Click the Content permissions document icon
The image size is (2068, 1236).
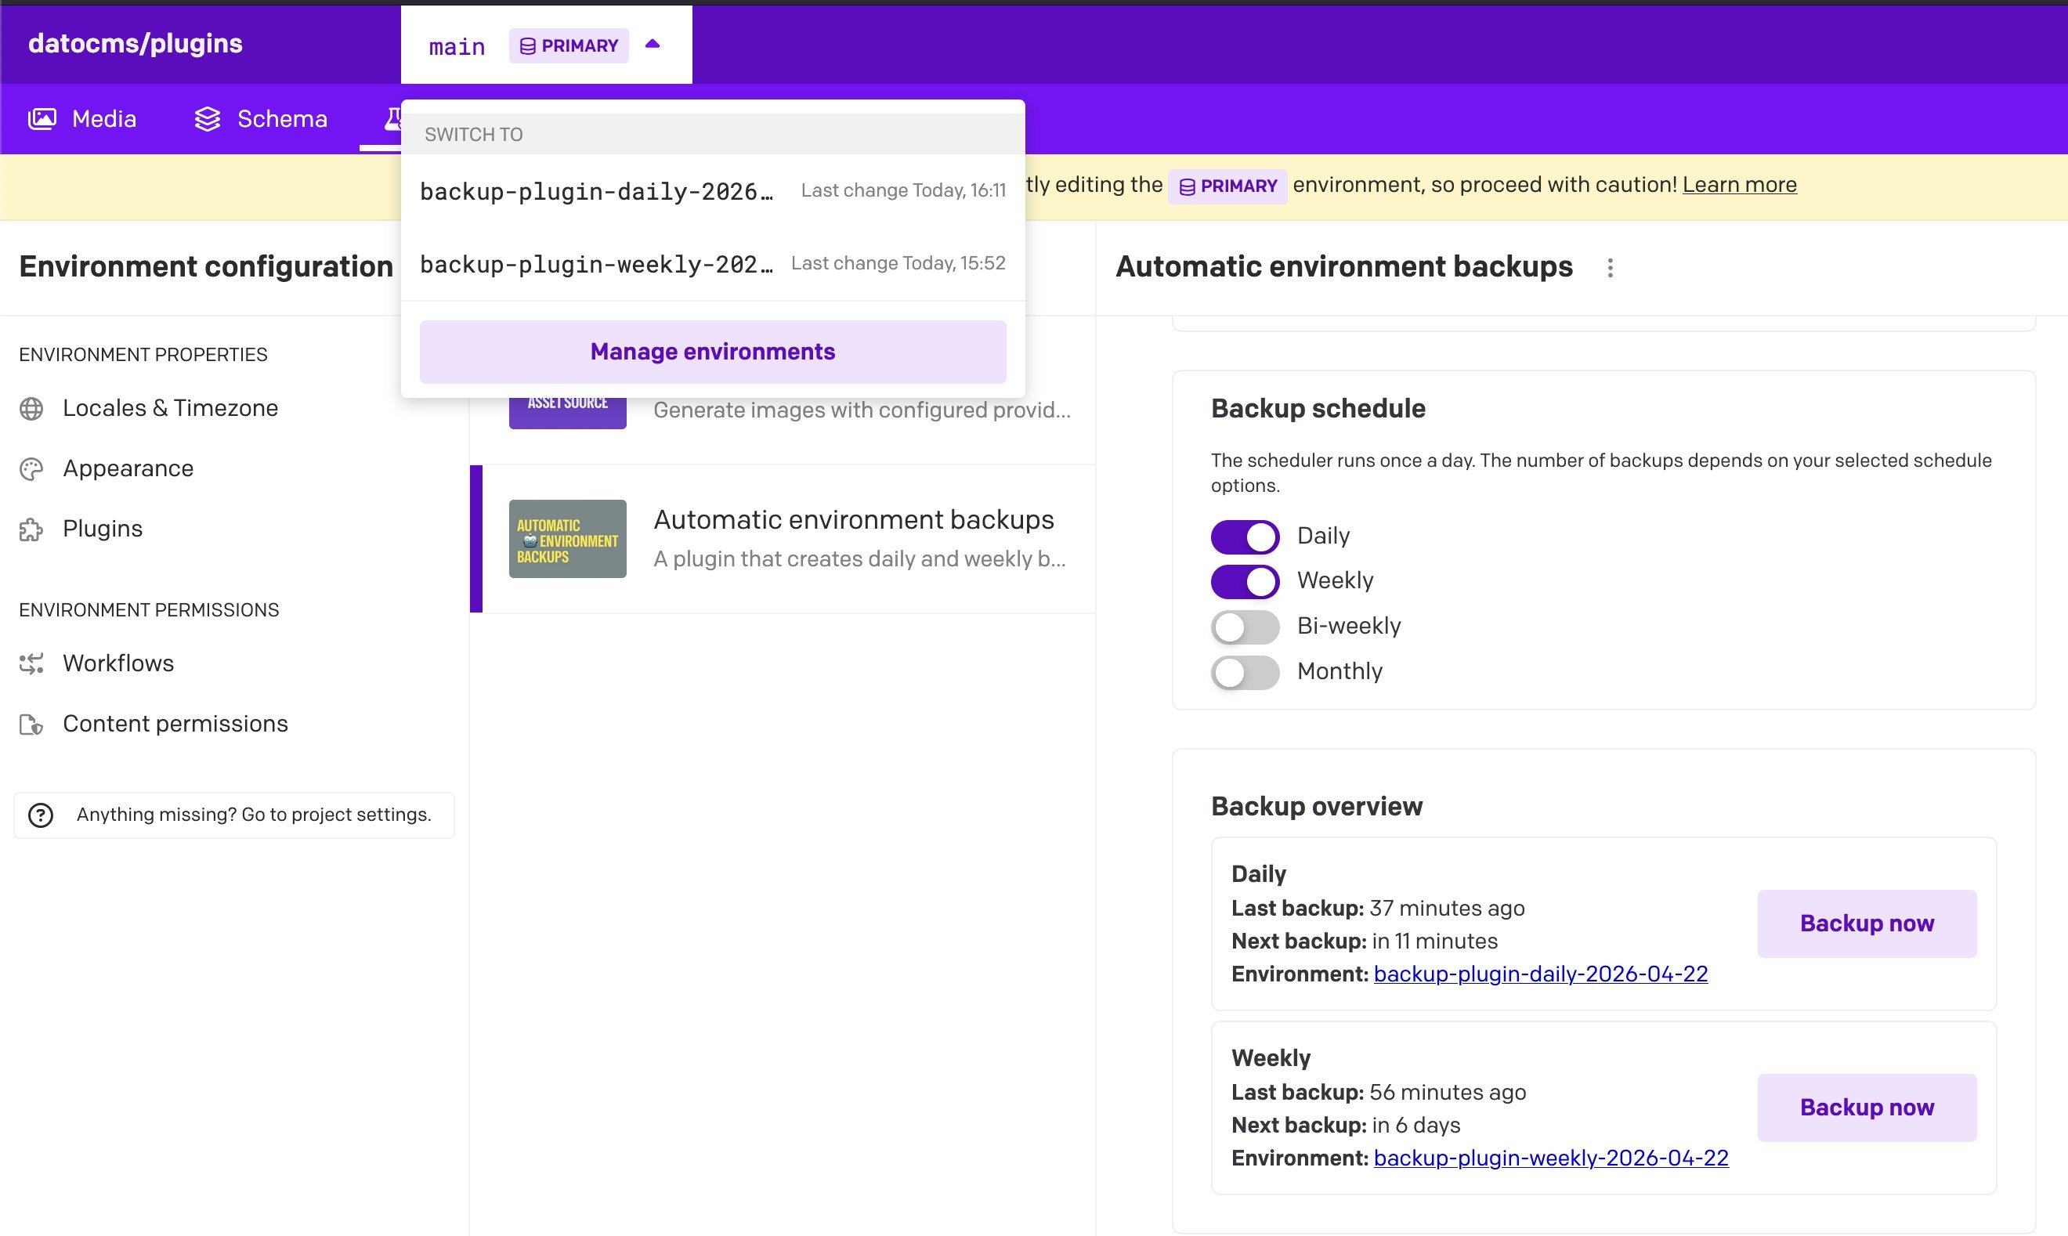click(x=31, y=725)
